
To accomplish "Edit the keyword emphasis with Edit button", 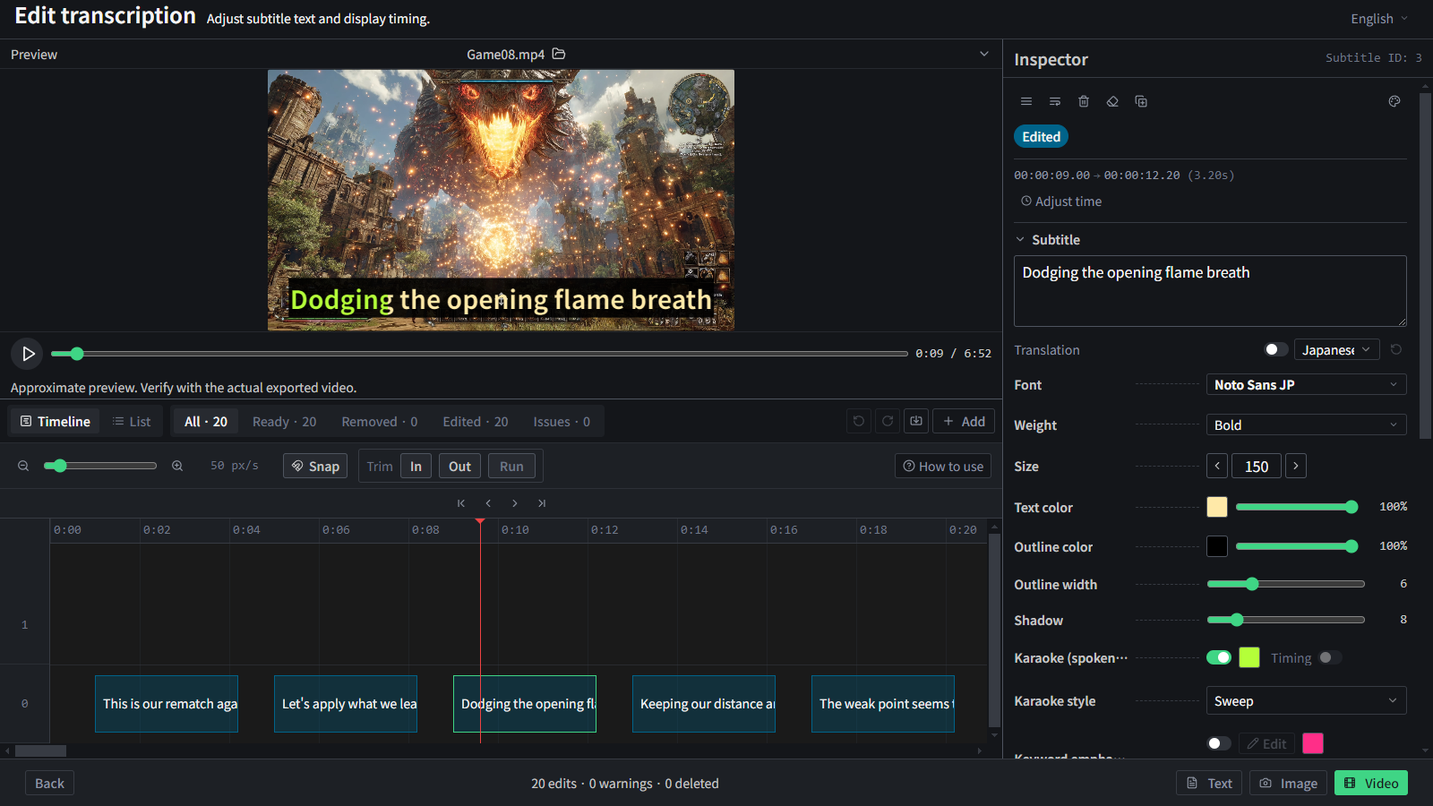I will [1266, 743].
